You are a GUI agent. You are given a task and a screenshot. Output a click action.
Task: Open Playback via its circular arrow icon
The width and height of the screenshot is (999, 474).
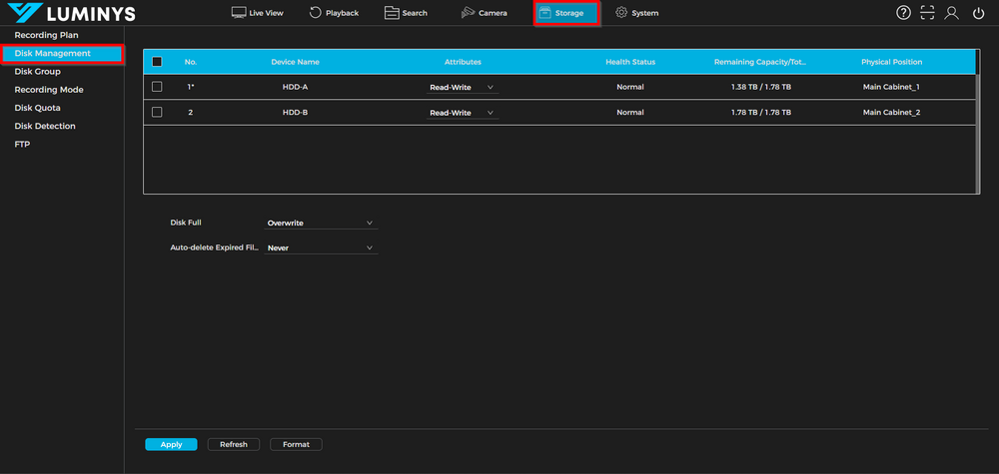tap(316, 13)
